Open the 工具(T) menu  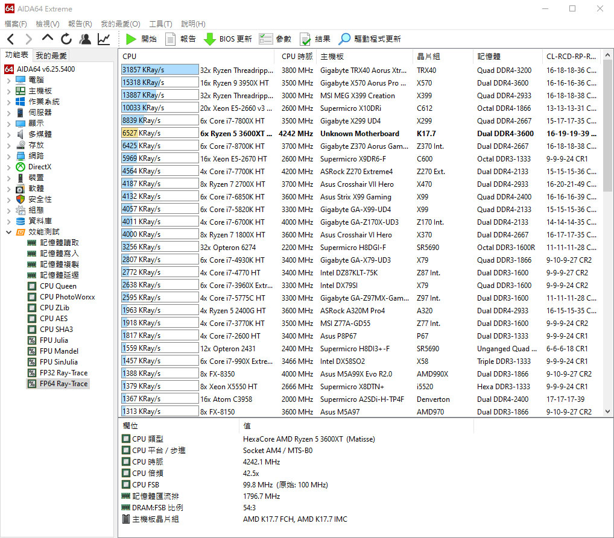coord(160,24)
